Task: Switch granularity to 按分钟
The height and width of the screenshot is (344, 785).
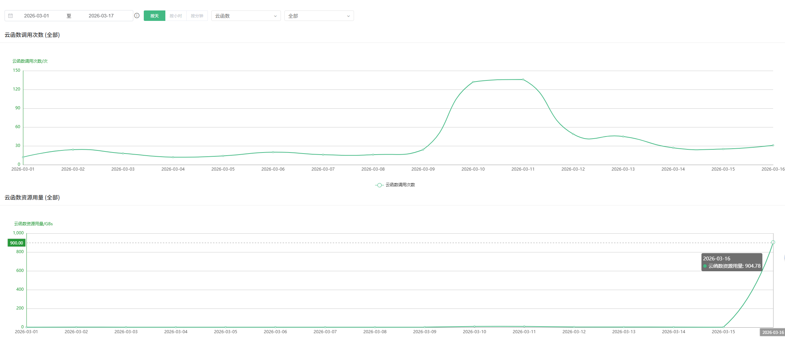Action: click(197, 16)
